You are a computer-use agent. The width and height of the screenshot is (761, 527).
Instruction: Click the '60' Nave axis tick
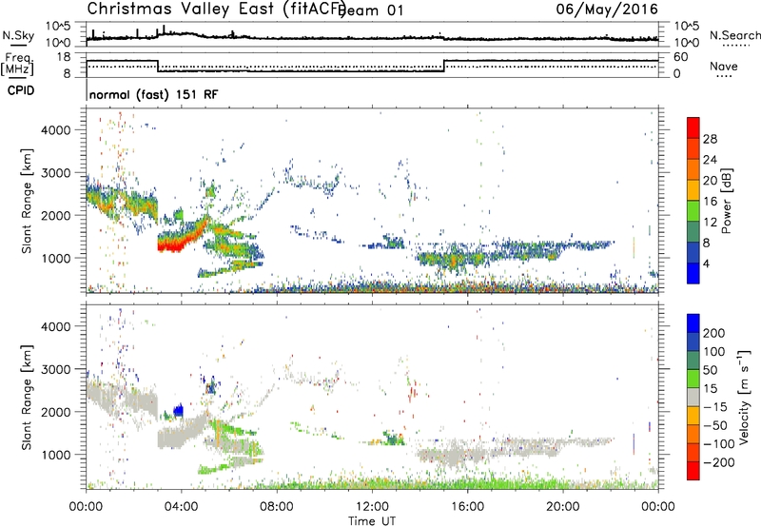coord(681,57)
